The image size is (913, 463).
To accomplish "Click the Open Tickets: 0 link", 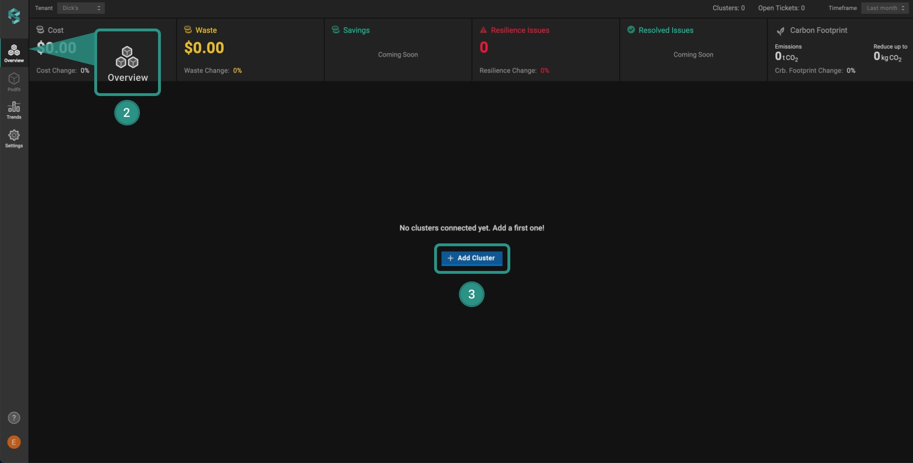I will click(x=781, y=8).
